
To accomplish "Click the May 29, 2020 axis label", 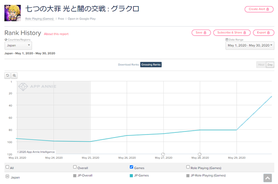I will (x=237, y=158).
